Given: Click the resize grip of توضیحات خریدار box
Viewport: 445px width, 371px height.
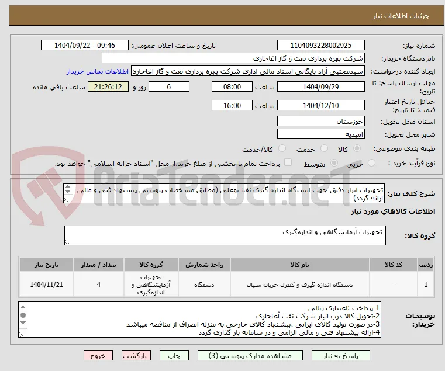Looking at the screenshot, I should pyautogui.click(x=21, y=334).
